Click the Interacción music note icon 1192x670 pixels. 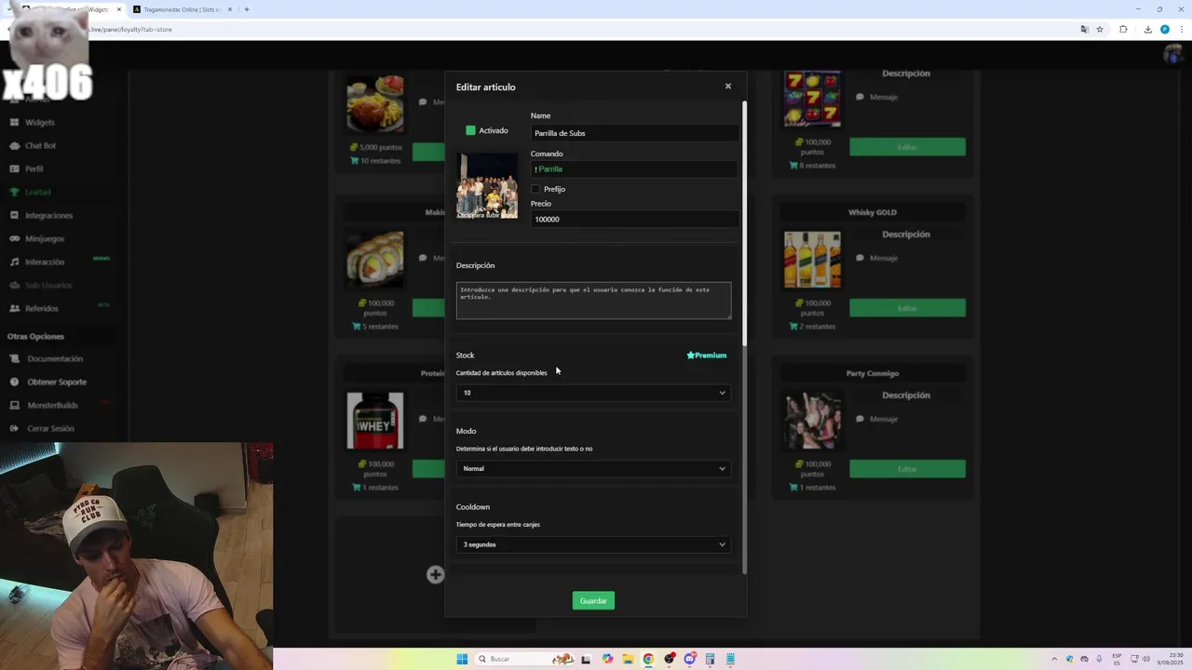coord(15,261)
